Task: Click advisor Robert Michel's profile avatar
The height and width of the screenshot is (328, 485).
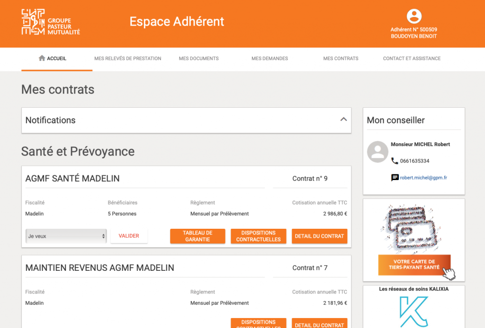Action: pyautogui.click(x=377, y=152)
